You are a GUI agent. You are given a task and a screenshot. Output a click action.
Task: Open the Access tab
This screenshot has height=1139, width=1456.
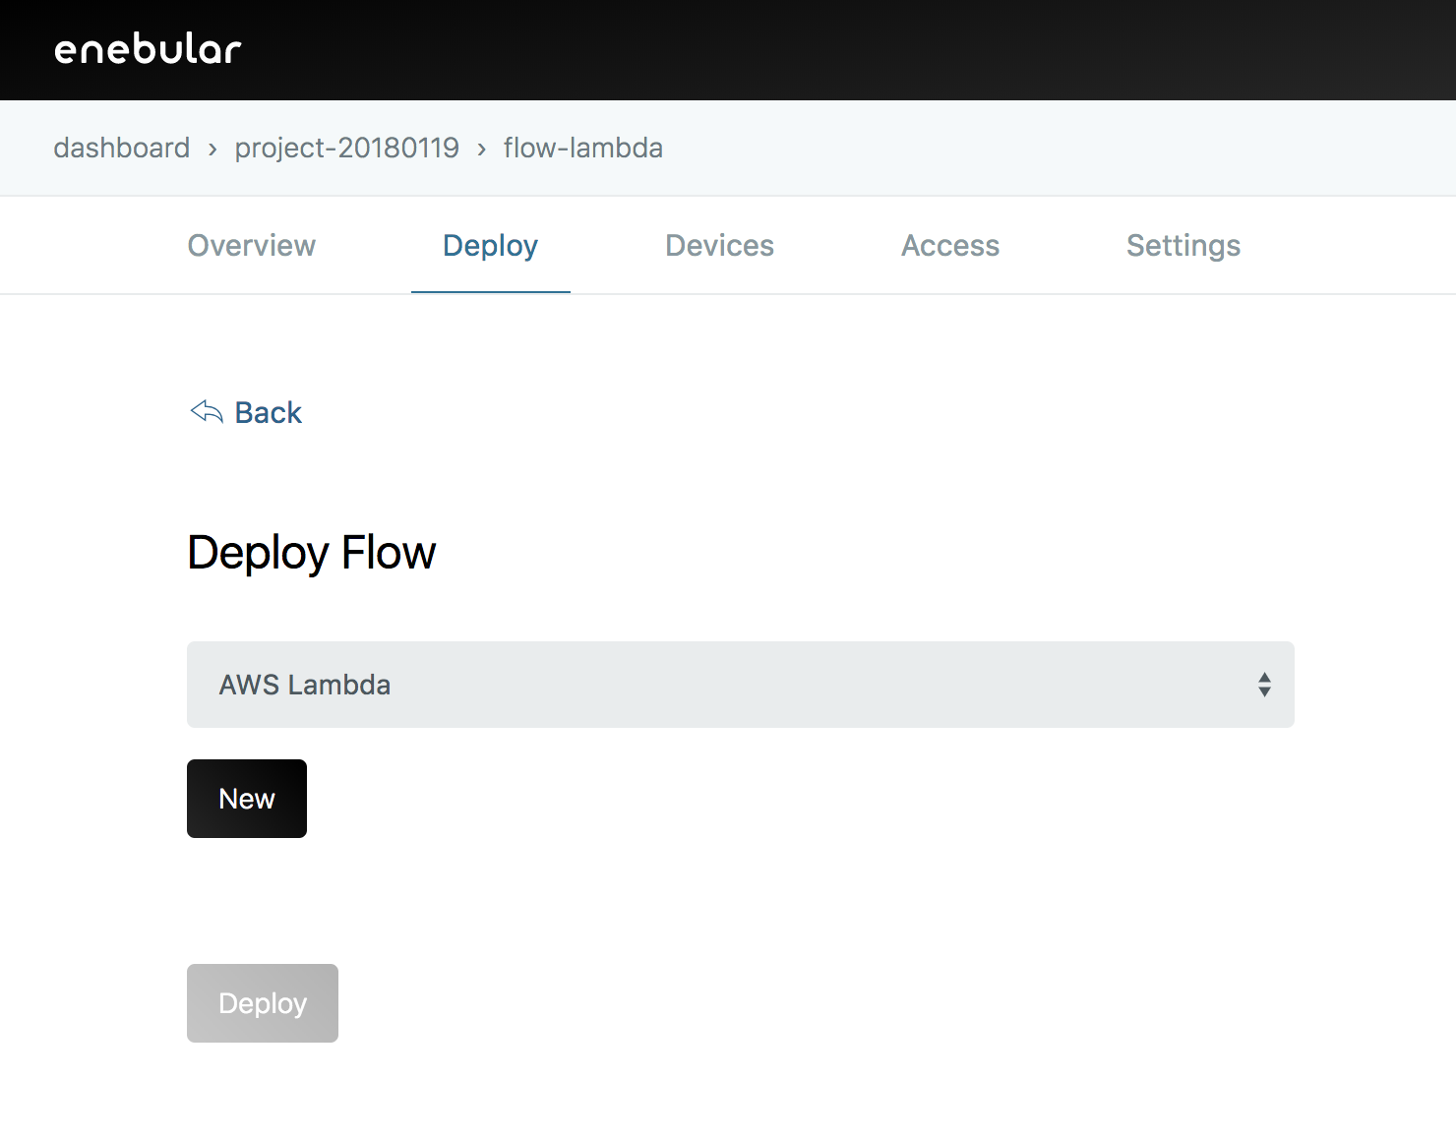[x=949, y=246]
